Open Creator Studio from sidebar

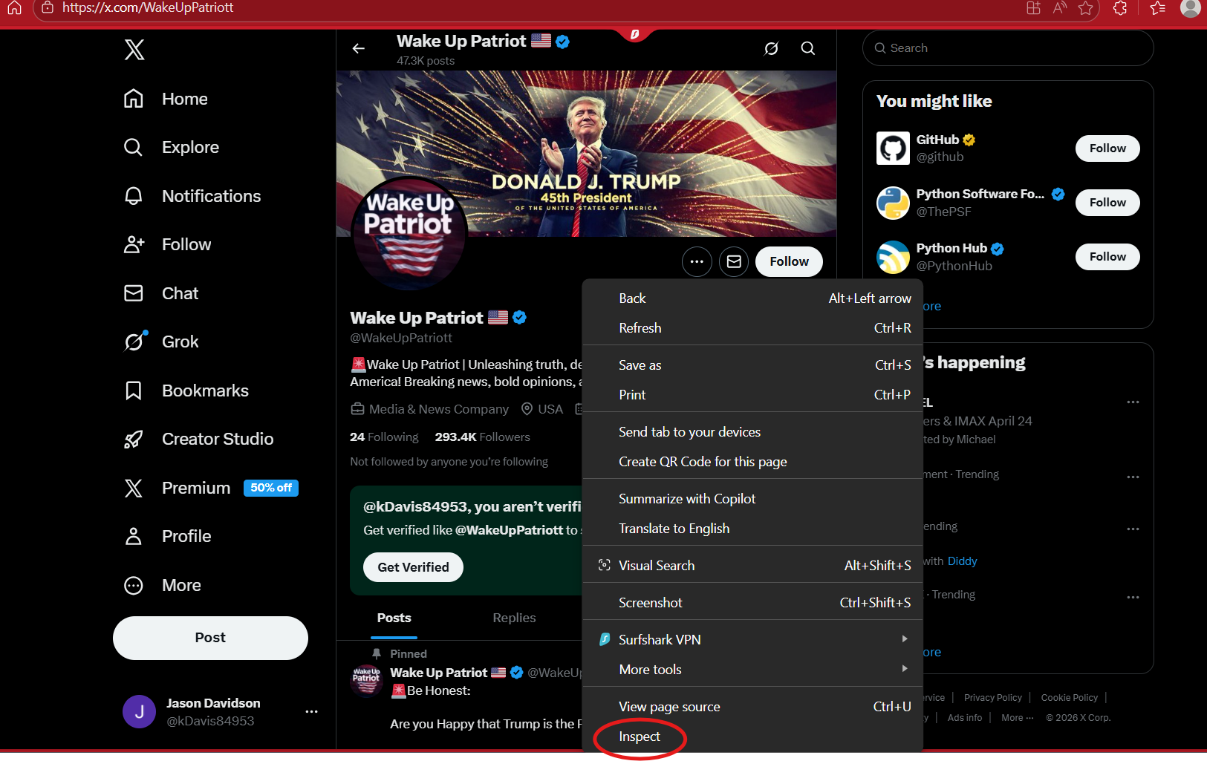click(x=198, y=439)
